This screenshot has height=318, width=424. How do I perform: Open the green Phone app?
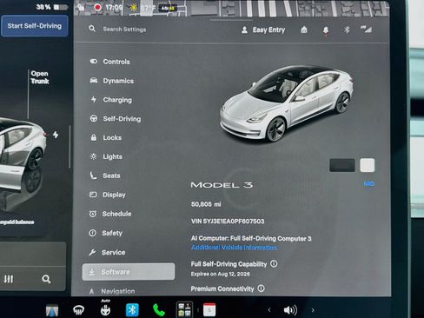(x=159, y=310)
